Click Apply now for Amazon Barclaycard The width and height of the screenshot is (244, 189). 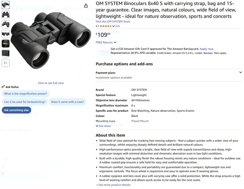[x=207, y=49]
